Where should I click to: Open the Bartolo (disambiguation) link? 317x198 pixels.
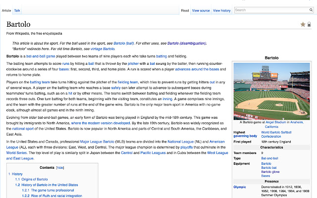point(187,43)
